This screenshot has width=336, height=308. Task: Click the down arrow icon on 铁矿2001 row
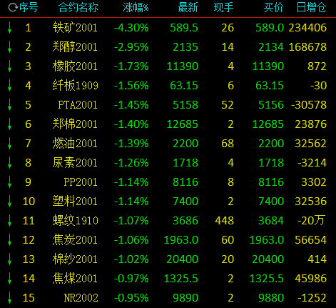tap(9, 28)
